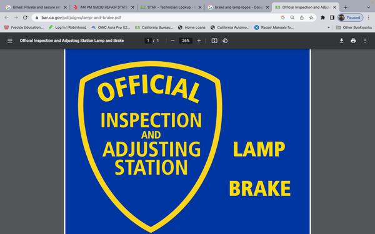Reload the current page
Image resolution: width=375 pixels, height=234 pixels.
25,17
